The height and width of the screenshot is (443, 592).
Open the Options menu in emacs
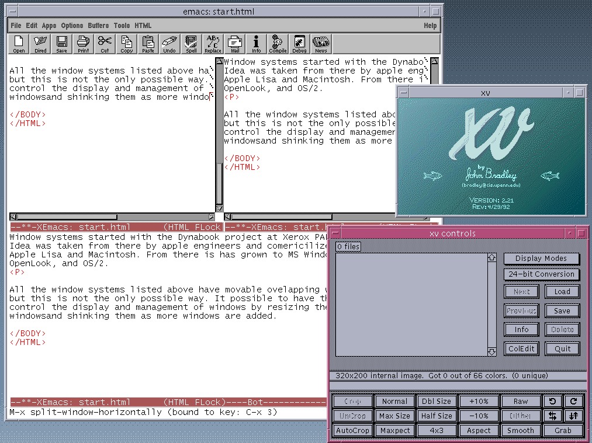pyautogui.click(x=72, y=26)
